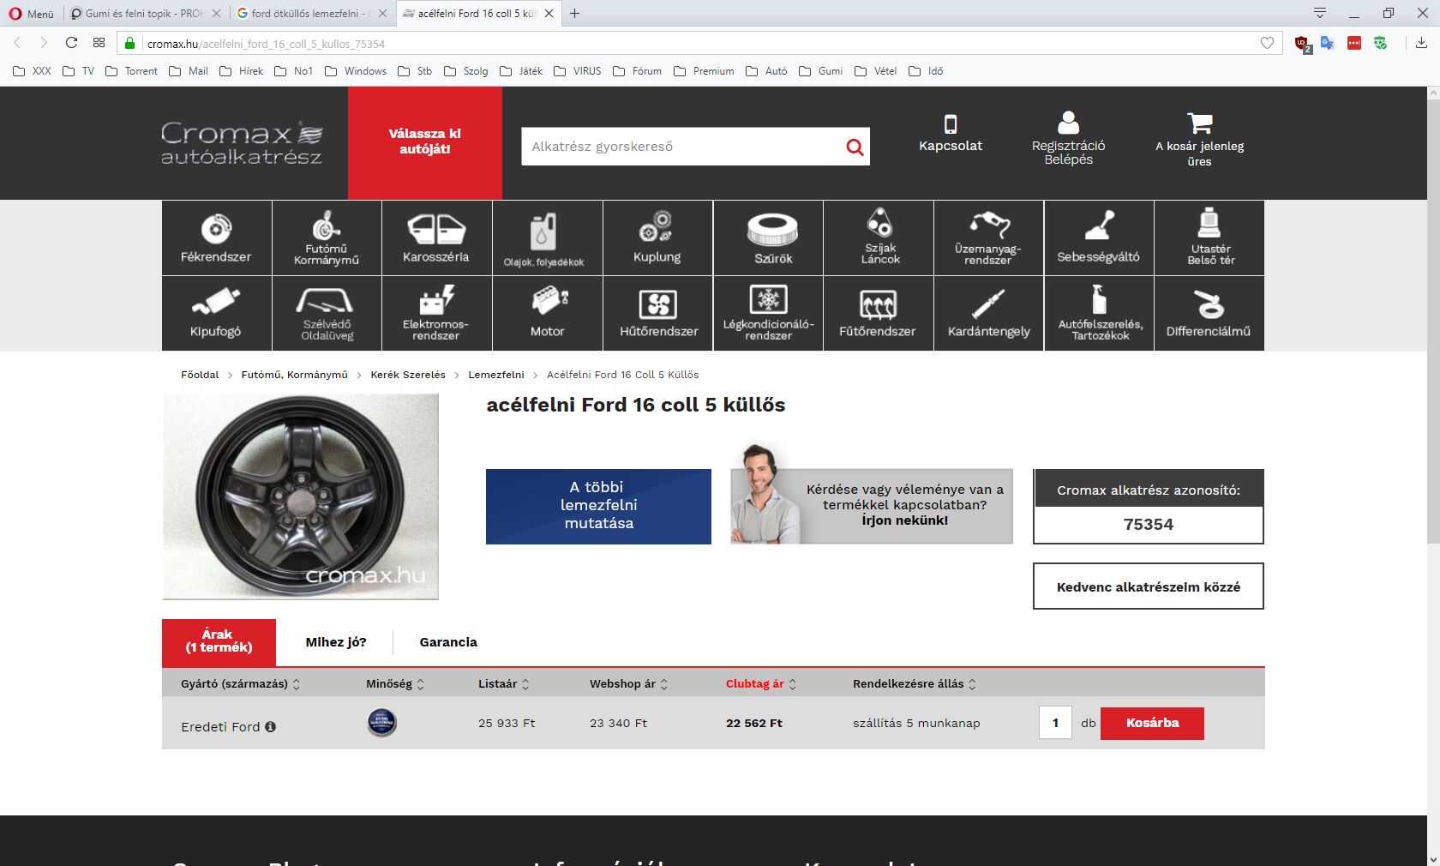This screenshot has height=866, width=1440.
Task: Open Futómű Kormánymű category
Action: click(327, 238)
